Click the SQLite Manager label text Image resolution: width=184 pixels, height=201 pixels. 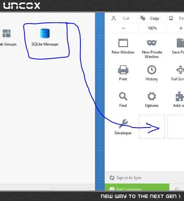[x=45, y=44]
